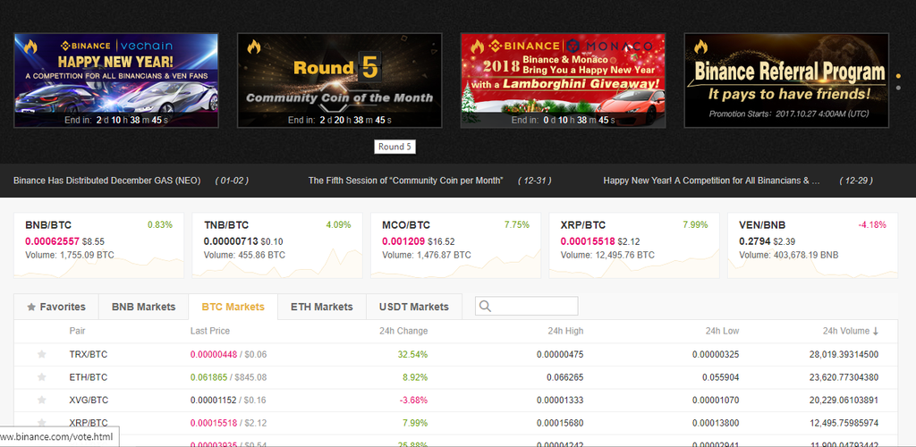This screenshot has height=447, width=916.
Task: Star the ETH/BTC pair as favorite
Action: point(41,377)
